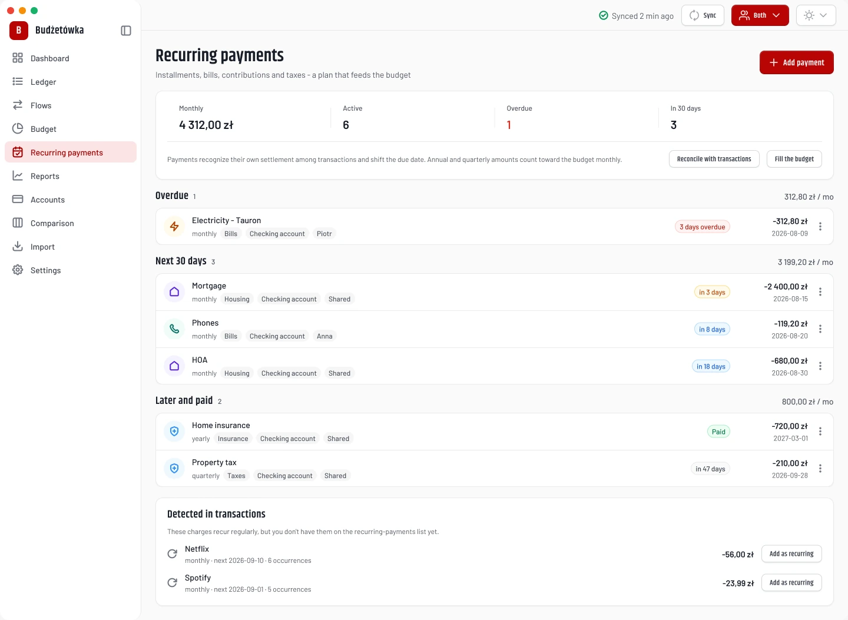Click the Comparison columns icon
Image resolution: width=848 pixels, height=620 pixels.
pos(18,223)
